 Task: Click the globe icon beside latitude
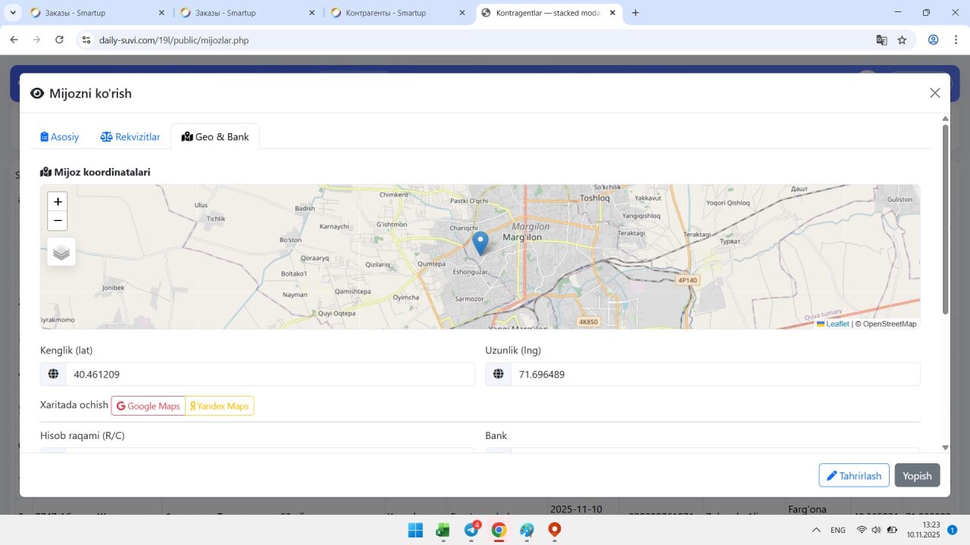[x=53, y=374]
